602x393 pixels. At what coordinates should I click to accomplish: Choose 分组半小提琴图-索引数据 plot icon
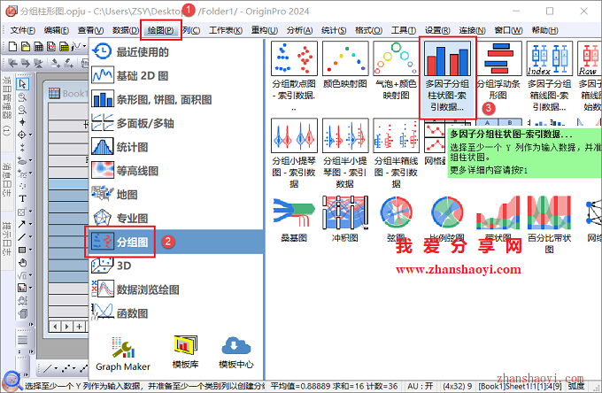click(345, 135)
